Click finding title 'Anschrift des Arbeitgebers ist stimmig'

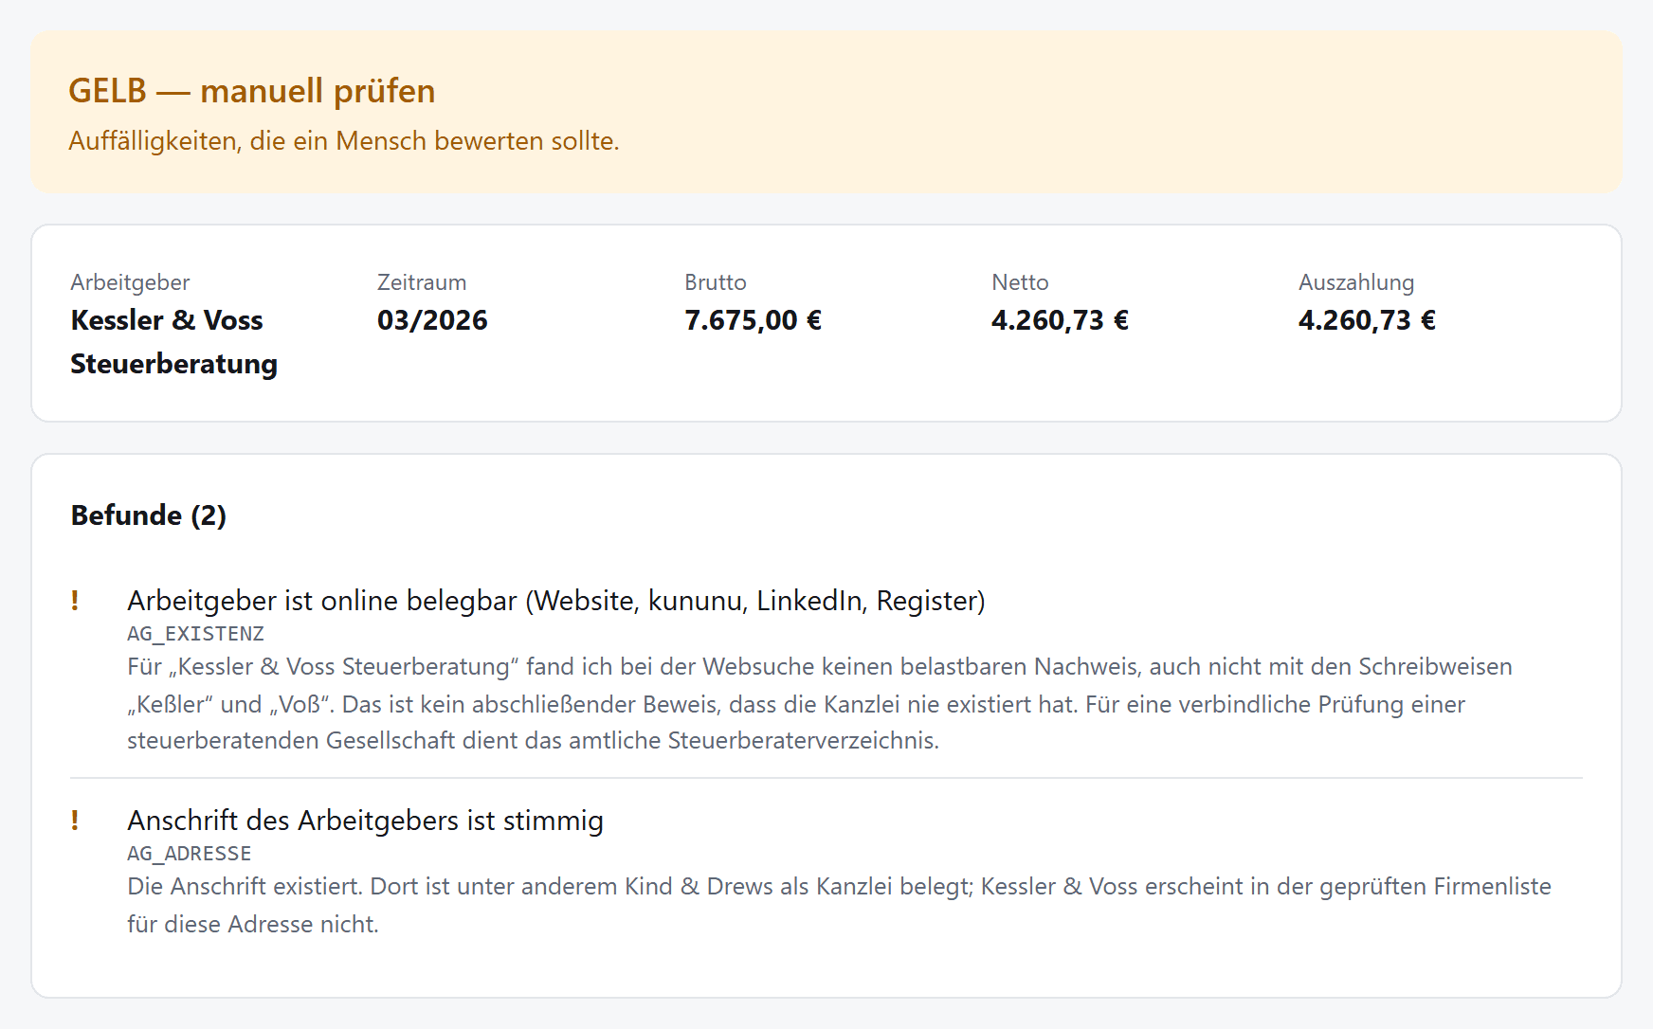365,821
